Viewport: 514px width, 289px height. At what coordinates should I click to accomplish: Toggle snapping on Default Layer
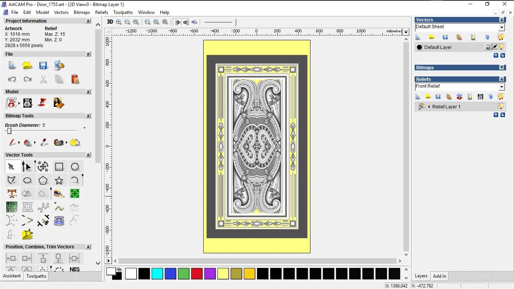click(494, 47)
